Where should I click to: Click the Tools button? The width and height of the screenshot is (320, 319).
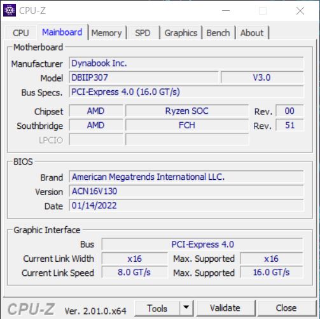coord(157,308)
